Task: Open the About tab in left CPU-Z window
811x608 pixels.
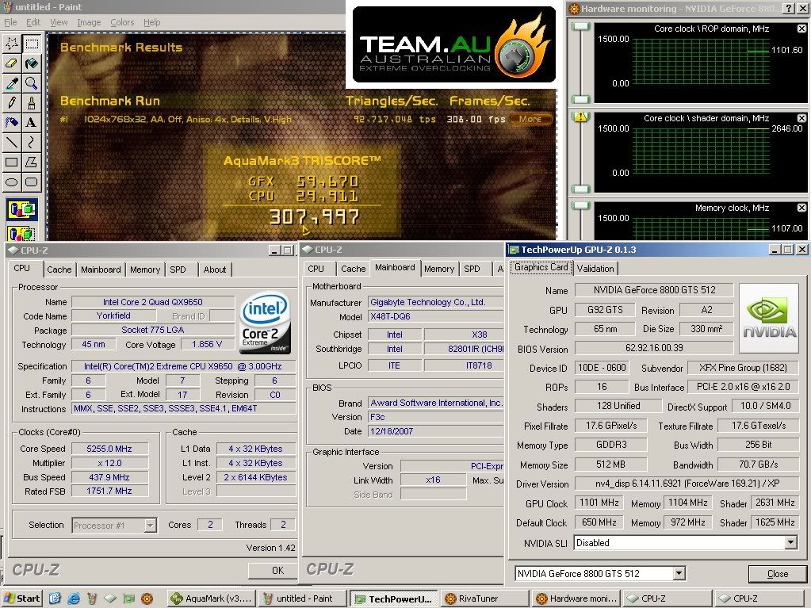Action: click(215, 270)
